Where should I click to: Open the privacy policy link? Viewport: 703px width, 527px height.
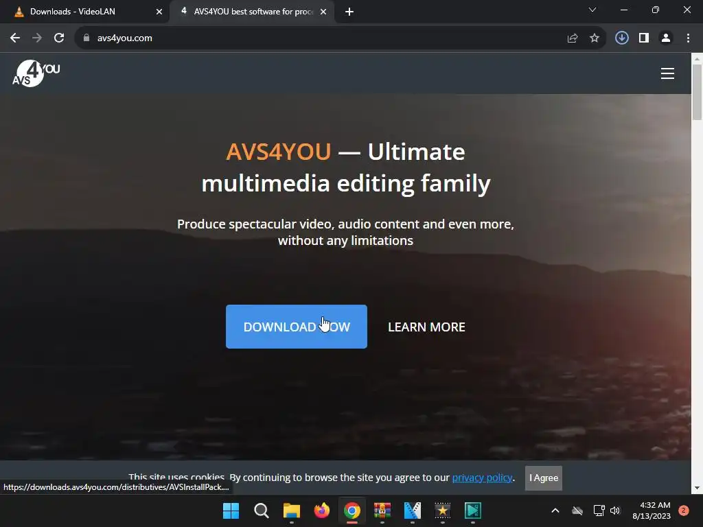482,478
